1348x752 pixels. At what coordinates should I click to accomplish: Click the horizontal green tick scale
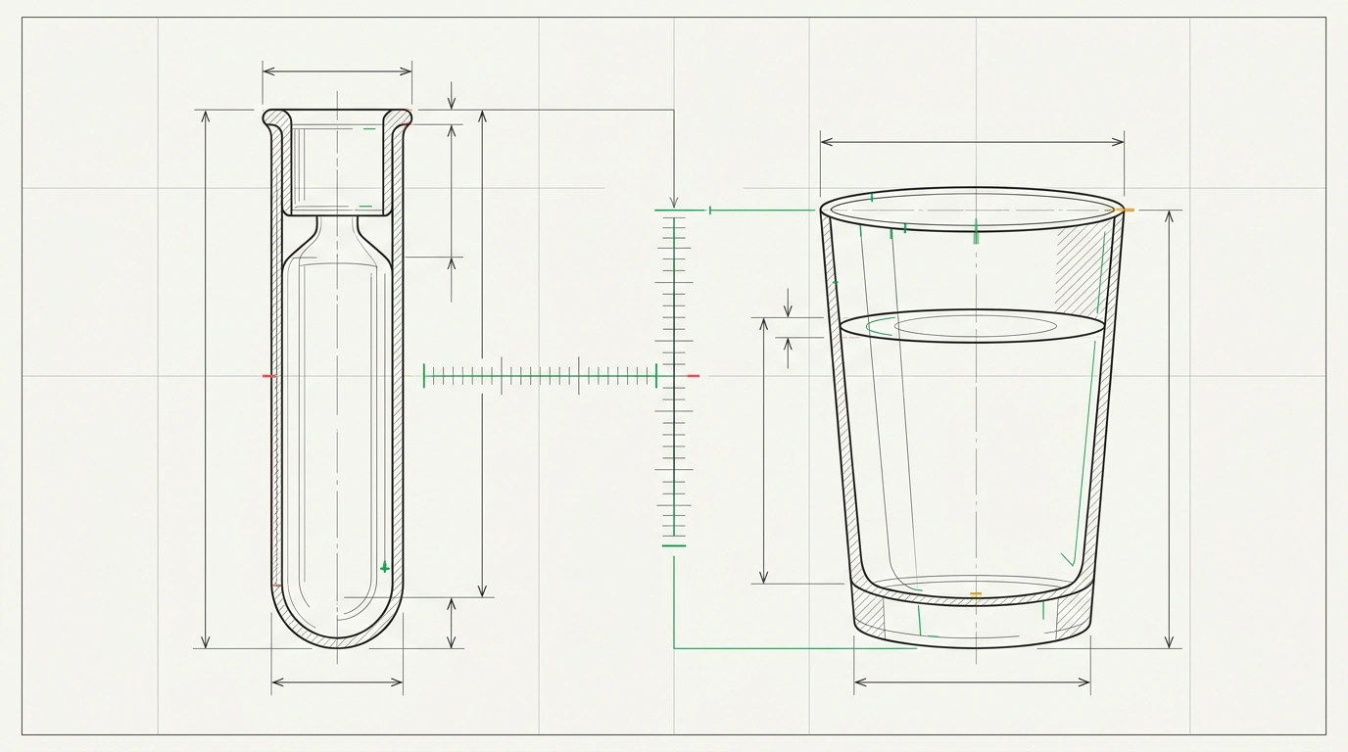tap(540, 375)
